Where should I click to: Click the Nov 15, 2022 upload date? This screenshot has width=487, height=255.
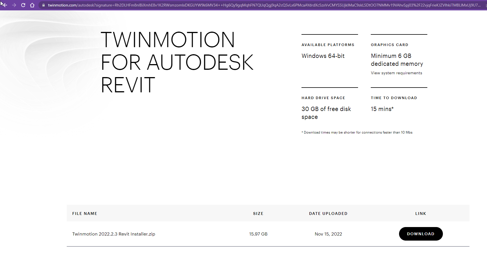[x=328, y=234]
